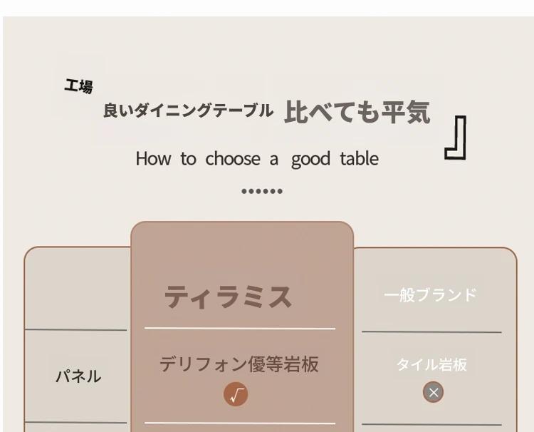Click the デリフォン優等岩板 text
This screenshot has width=534, height=432.
[x=239, y=364]
